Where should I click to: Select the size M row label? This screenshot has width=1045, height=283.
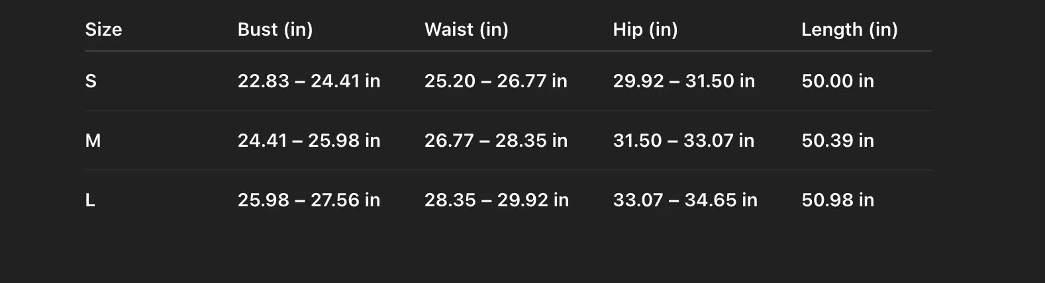(x=93, y=141)
